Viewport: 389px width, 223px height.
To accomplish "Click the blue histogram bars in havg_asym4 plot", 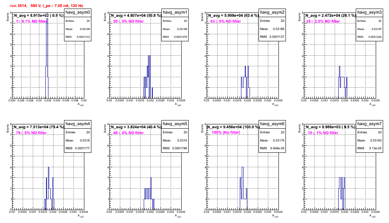I will [x=49, y=188].
